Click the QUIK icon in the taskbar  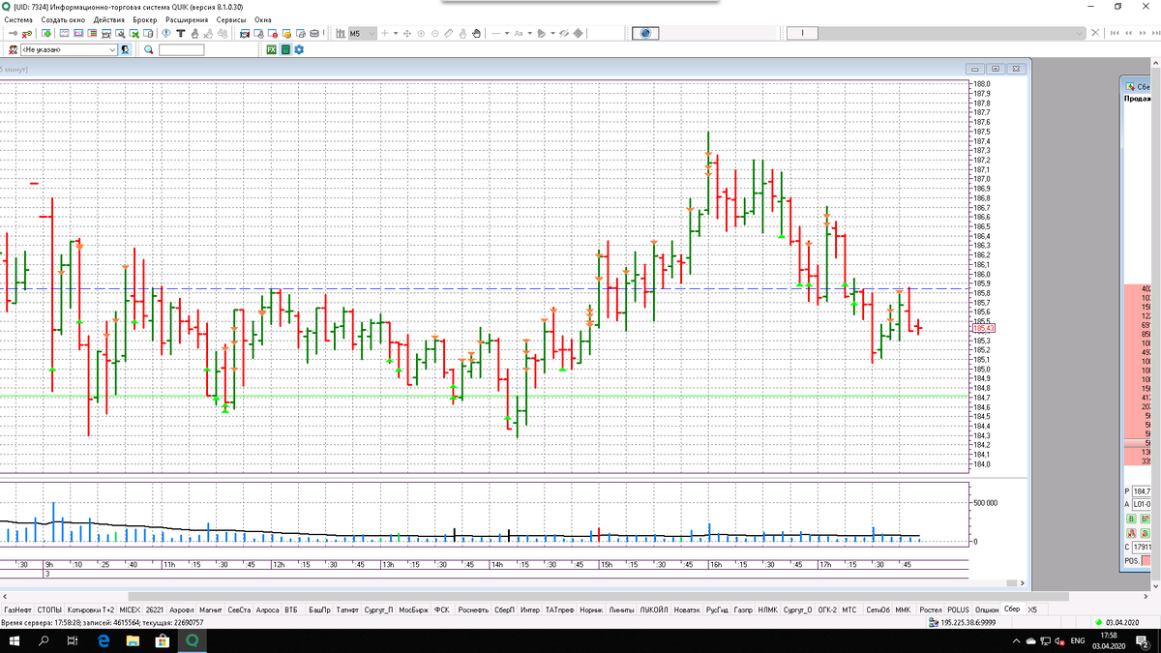click(x=192, y=641)
